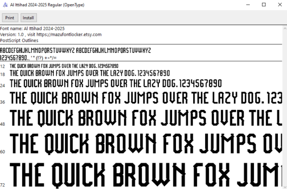Click the 18 point size label
Screen dimensions: 287x189
2,74
